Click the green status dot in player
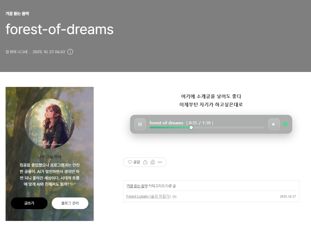The height and width of the screenshot is (225, 311). coord(285,124)
